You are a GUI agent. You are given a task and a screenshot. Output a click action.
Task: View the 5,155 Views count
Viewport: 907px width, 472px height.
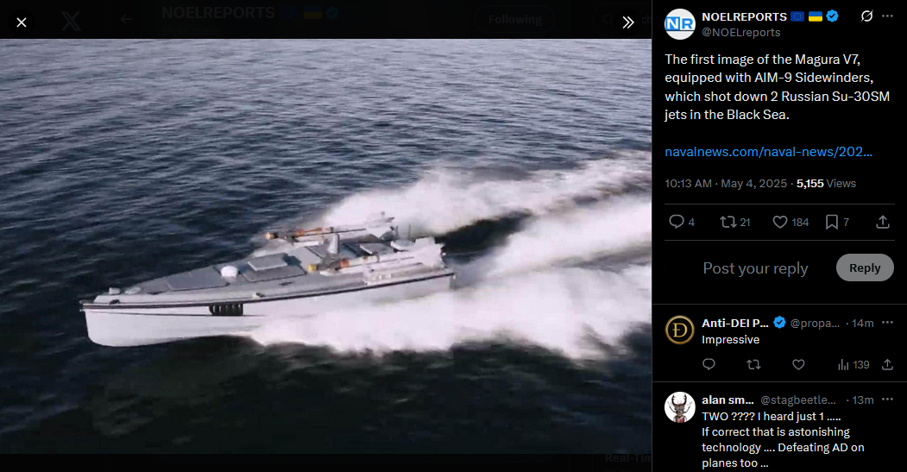tap(826, 183)
